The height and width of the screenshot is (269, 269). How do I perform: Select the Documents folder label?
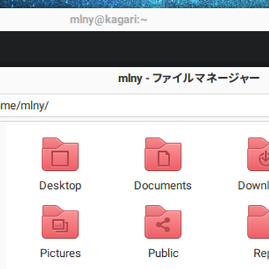[163, 186]
